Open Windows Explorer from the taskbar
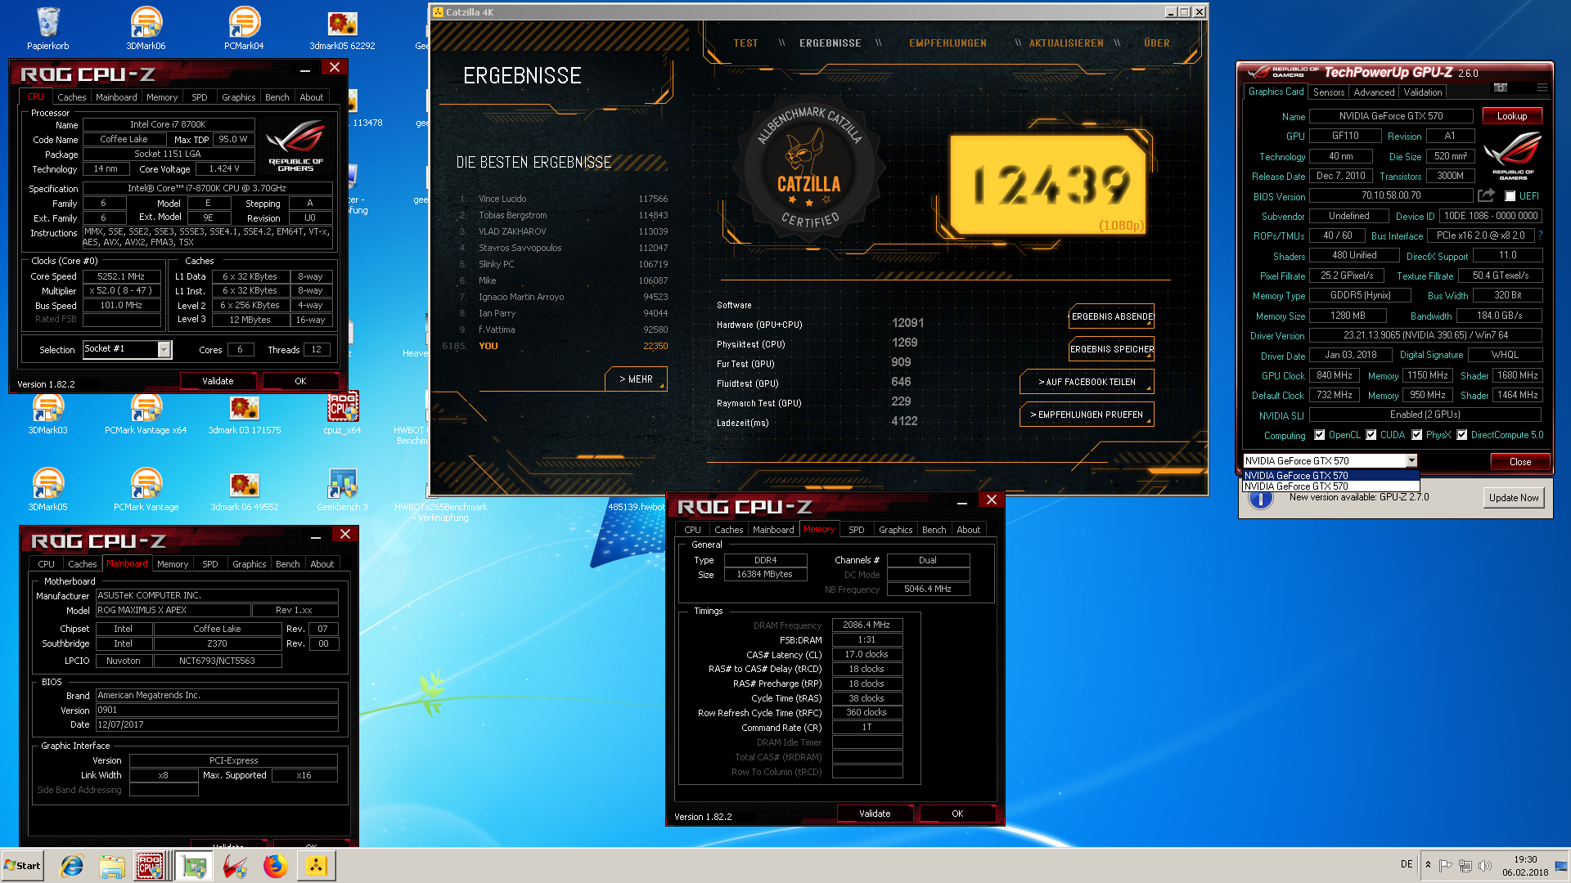Image resolution: width=1571 pixels, height=883 pixels. [112, 866]
